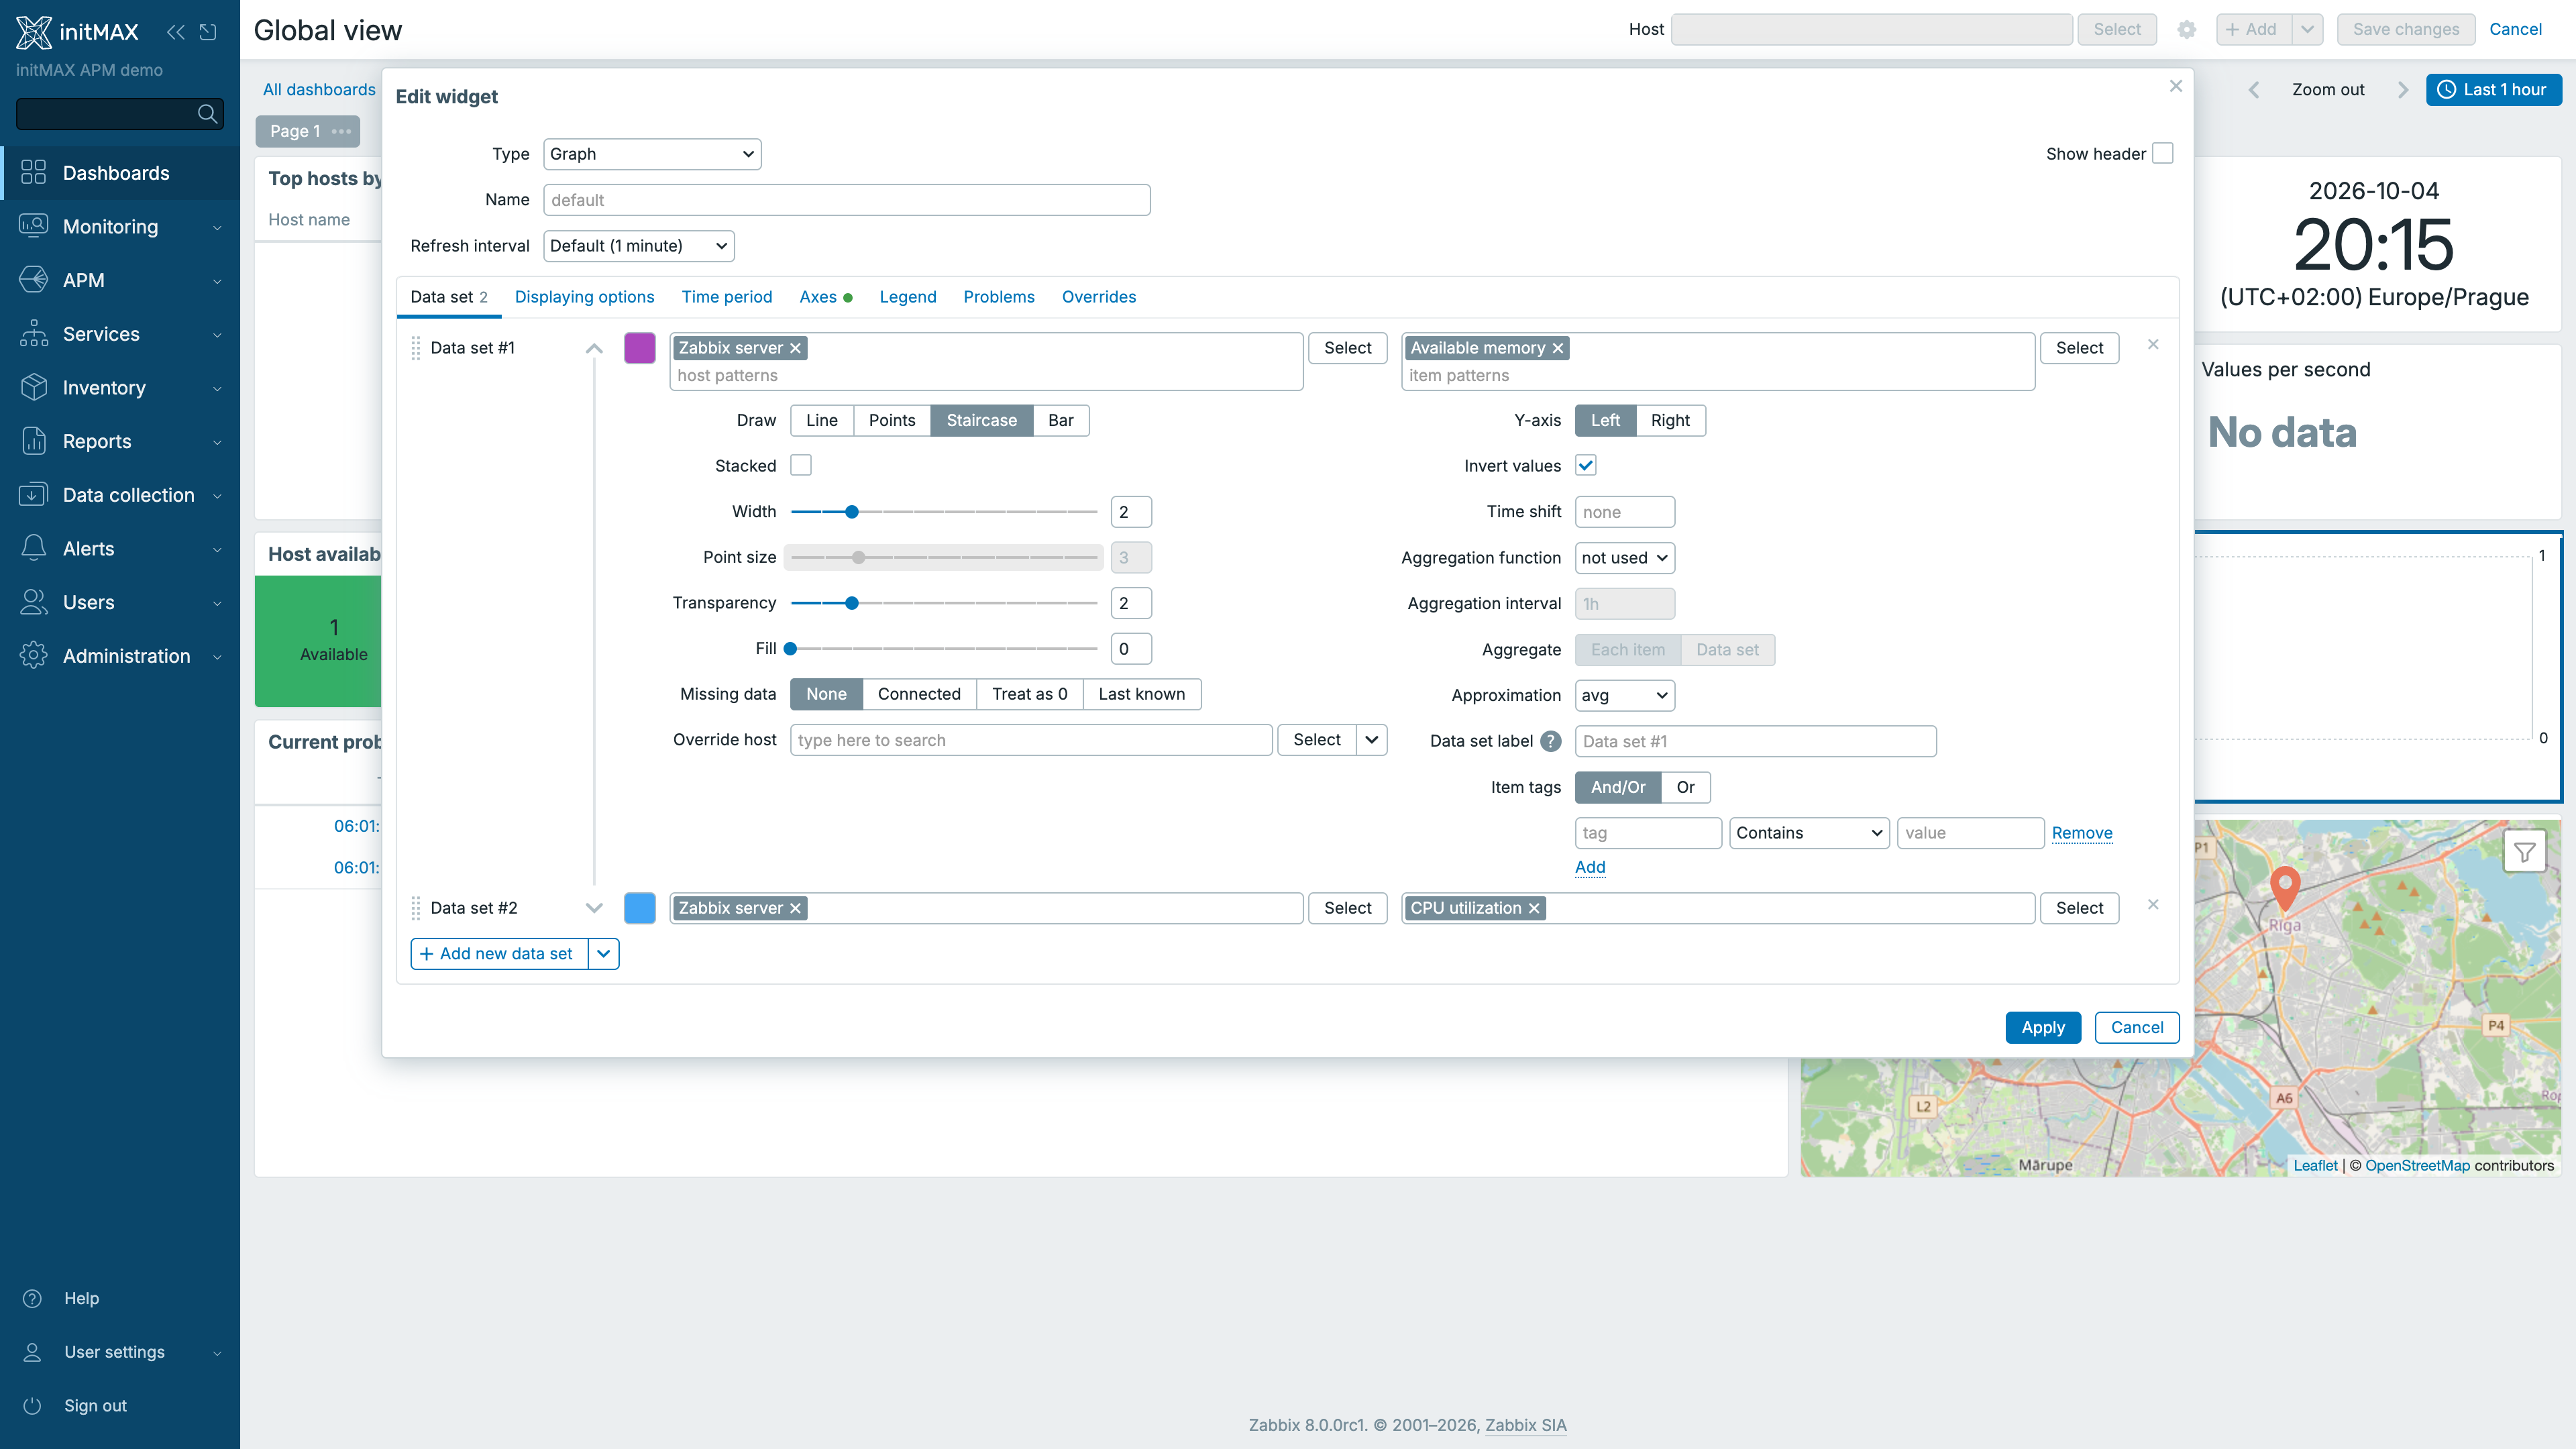
Task: Switch to the Displaying options tab
Action: click(x=584, y=297)
